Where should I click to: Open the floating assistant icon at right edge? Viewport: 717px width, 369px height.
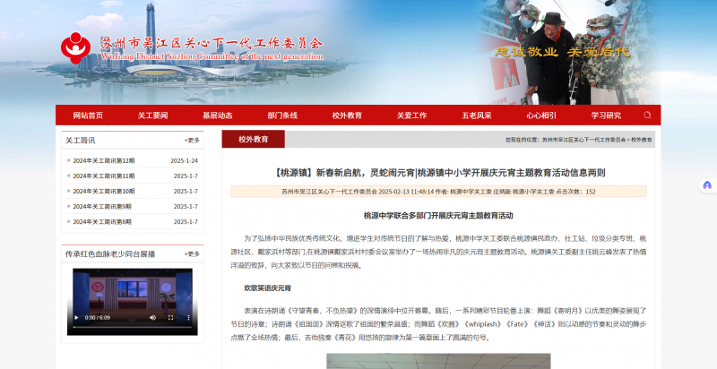[708, 185]
